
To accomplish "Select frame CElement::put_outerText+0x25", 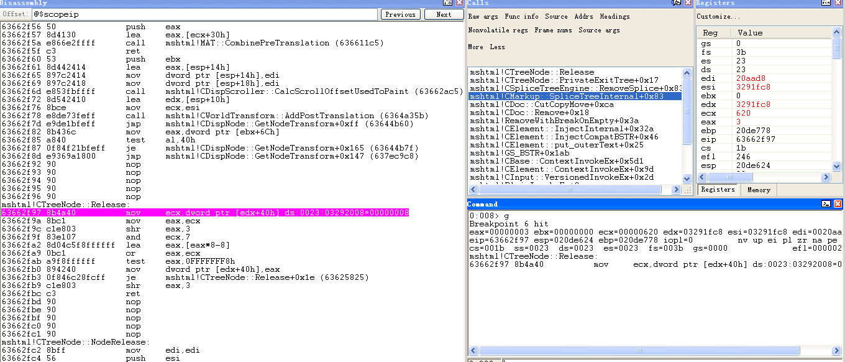I will click(575, 145).
